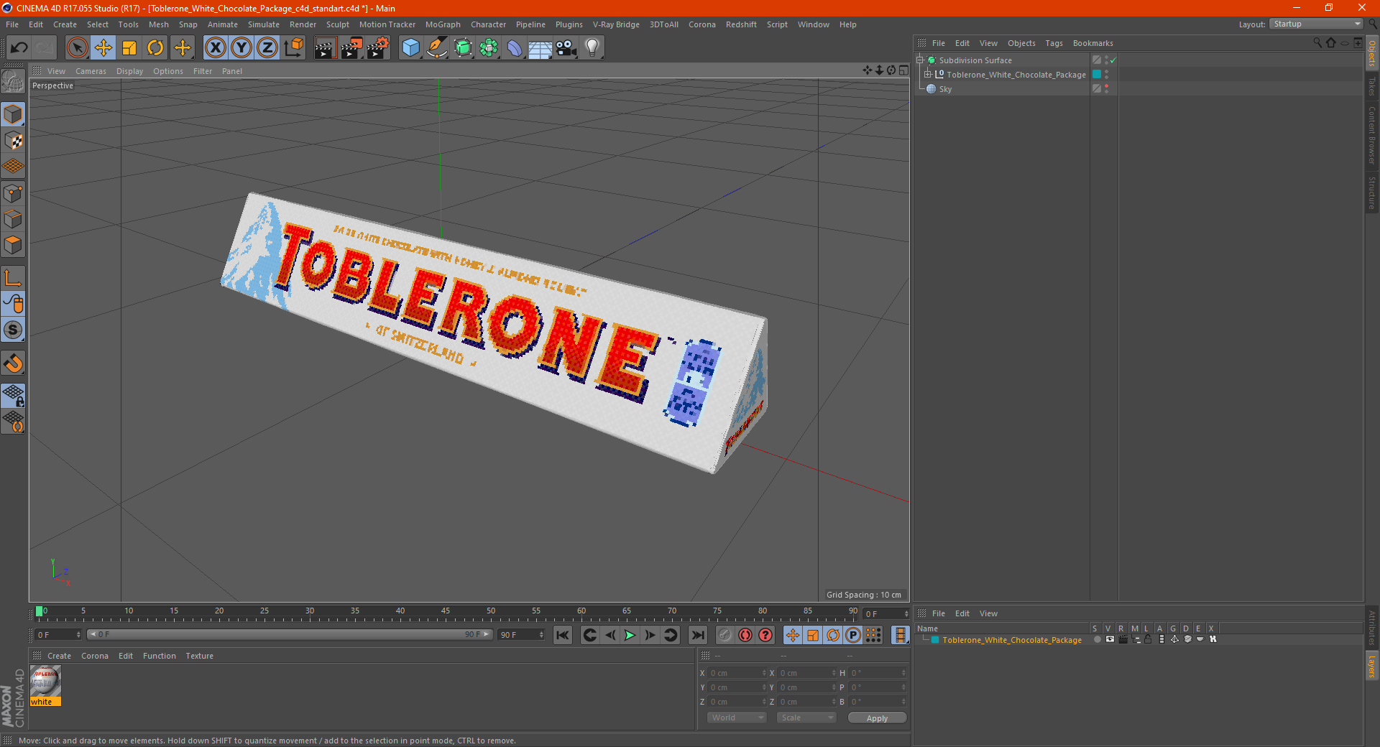
Task: Open the Layout Startup dropdown
Action: pos(1316,24)
